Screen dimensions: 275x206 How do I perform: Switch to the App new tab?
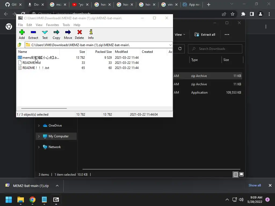192,5
